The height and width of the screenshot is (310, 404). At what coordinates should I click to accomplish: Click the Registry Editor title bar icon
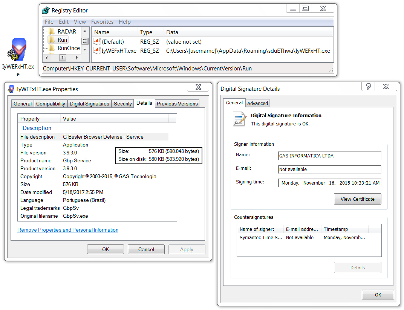coord(46,10)
